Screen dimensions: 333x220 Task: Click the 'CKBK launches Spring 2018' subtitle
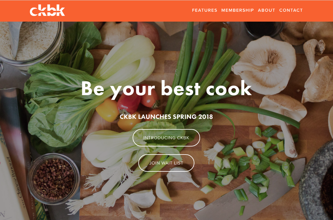pyautogui.click(x=166, y=117)
